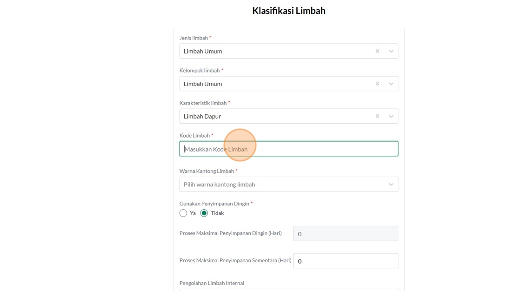Click the Pengolahan Limbah Internal label
521x291 pixels.
212,283
